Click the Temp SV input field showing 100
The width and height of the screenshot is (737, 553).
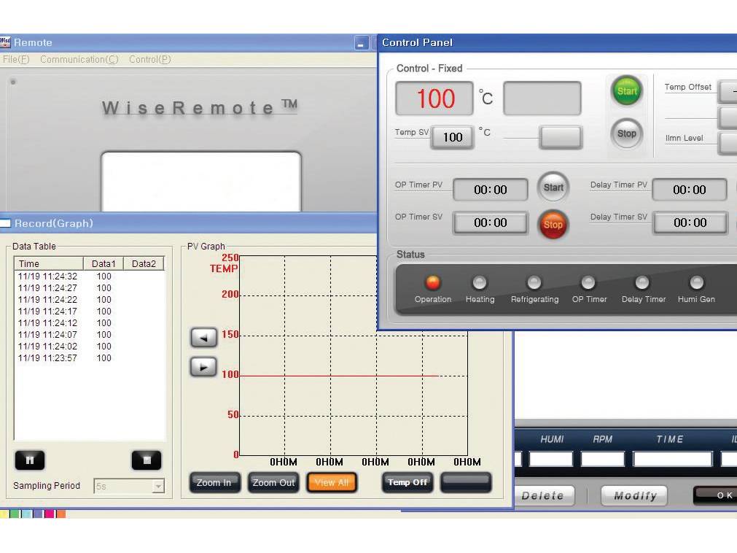pos(451,137)
